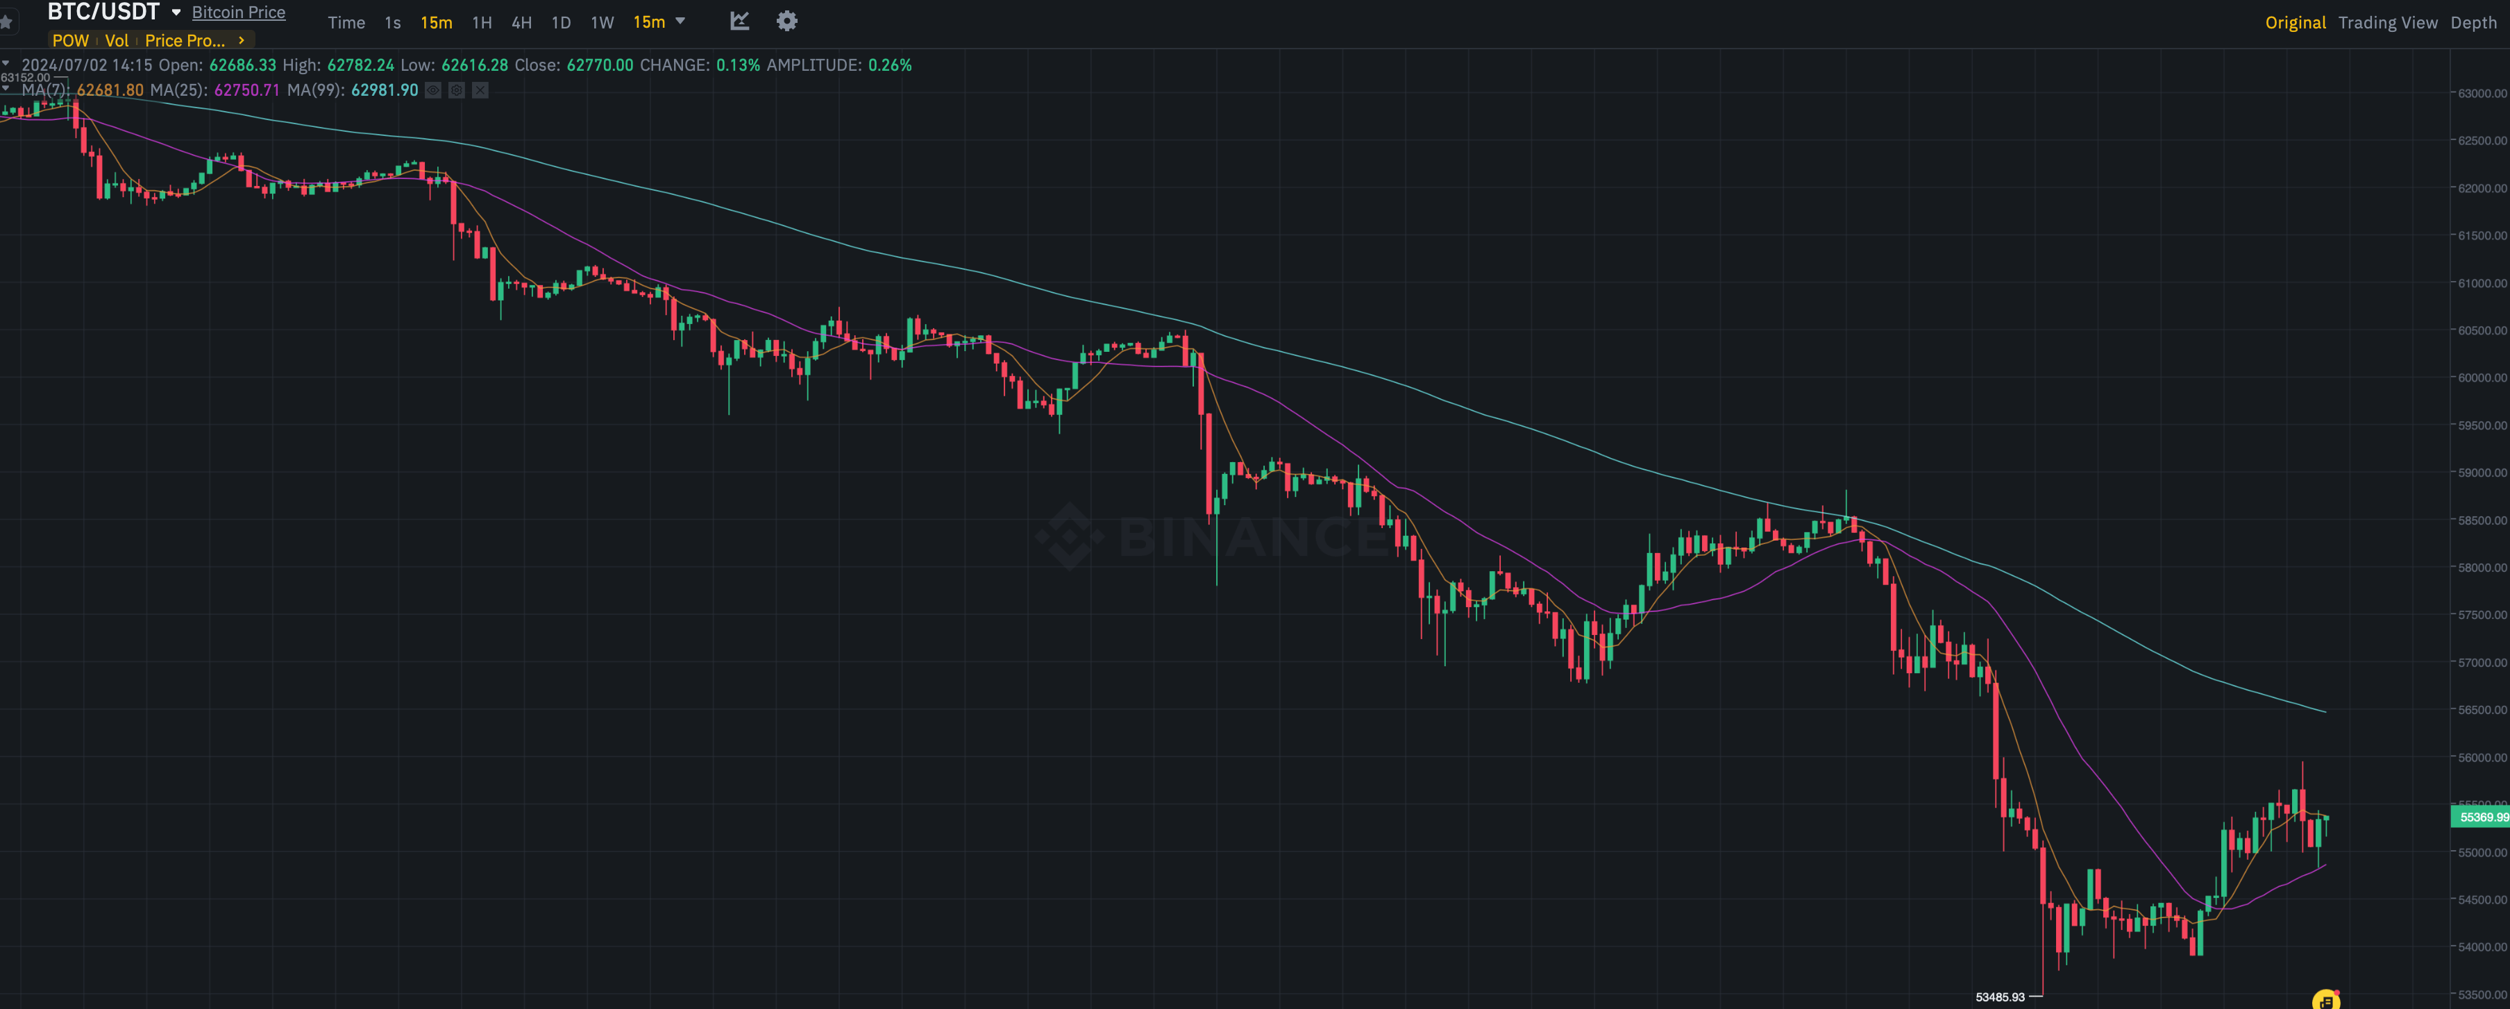The height and width of the screenshot is (1009, 2510).
Task: Collapse the MA indicator row arrow
Action: [x=6, y=89]
